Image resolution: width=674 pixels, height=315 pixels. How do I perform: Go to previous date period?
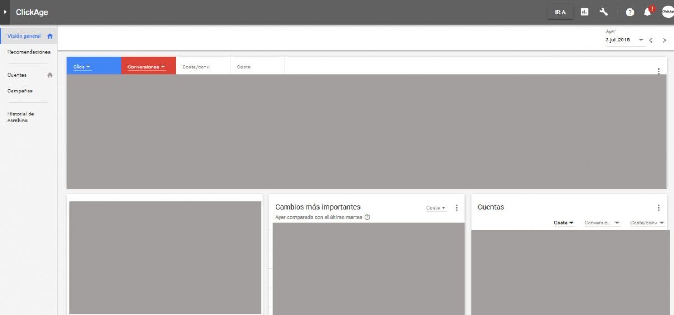click(650, 40)
